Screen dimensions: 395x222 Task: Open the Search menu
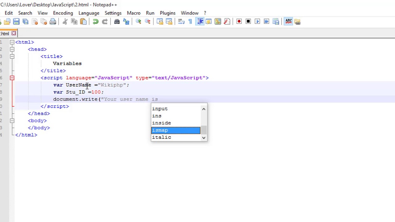25,13
